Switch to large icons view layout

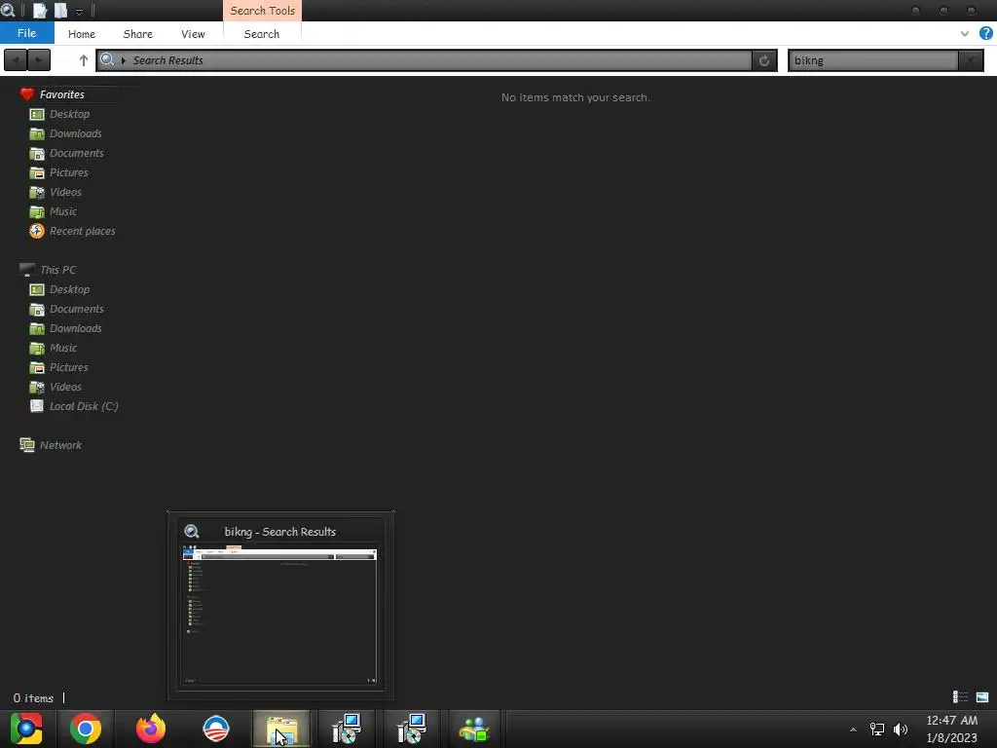(982, 697)
